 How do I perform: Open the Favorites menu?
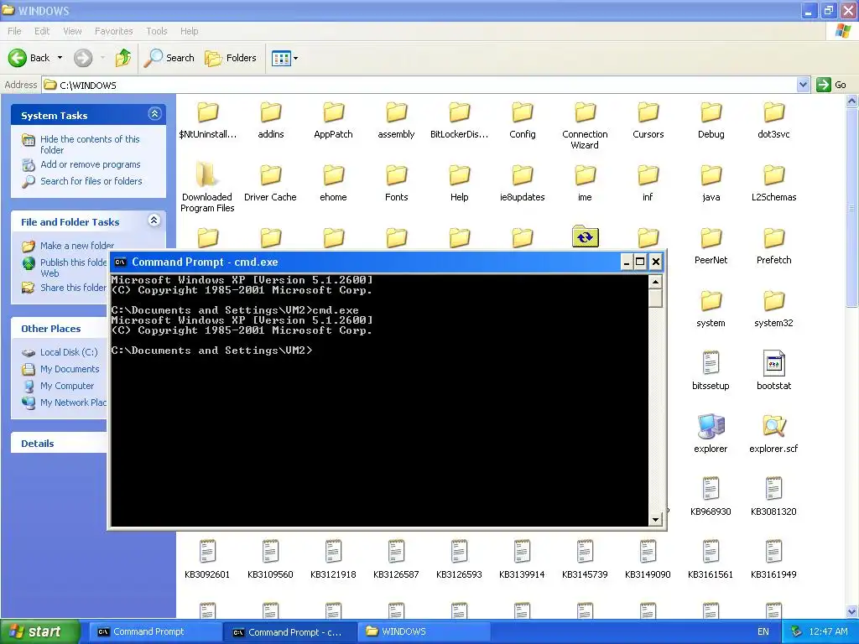pos(114,31)
